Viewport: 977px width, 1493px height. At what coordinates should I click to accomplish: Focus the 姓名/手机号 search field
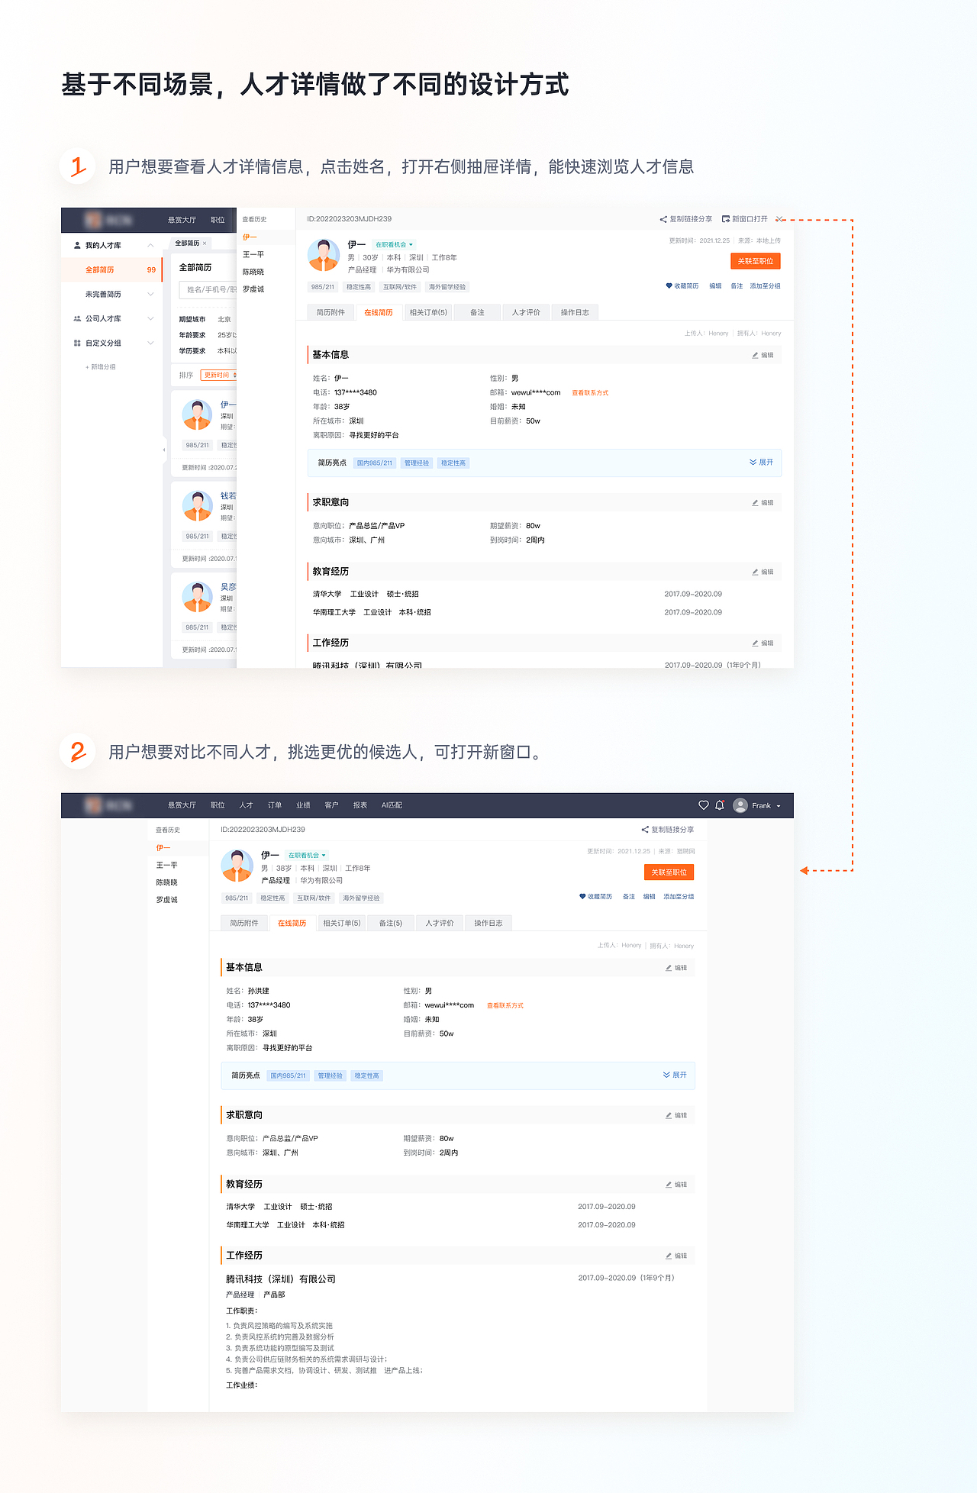tap(208, 290)
